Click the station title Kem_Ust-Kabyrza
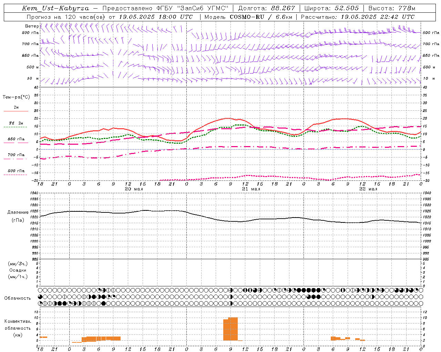The image size is (441, 352). coord(55,8)
